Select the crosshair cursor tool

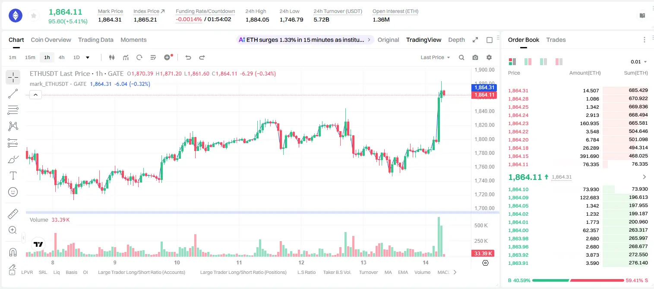coord(13,77)
